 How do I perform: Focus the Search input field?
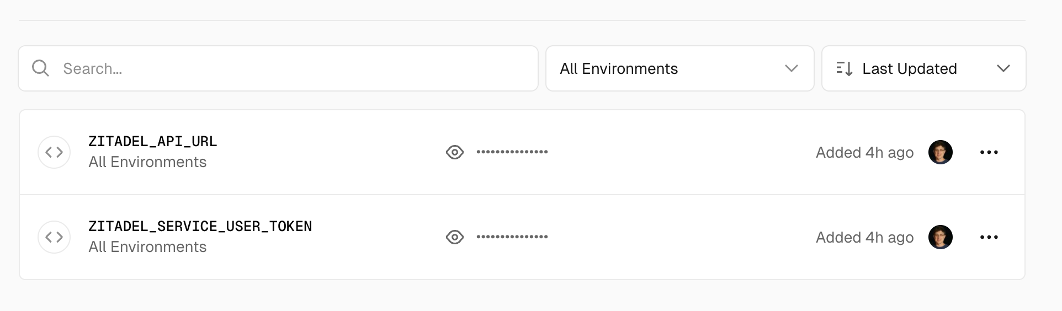(278, 68)
